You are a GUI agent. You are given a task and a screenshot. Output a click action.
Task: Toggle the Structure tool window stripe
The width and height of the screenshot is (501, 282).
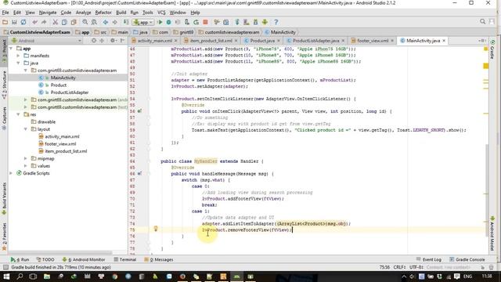[4, 85]
